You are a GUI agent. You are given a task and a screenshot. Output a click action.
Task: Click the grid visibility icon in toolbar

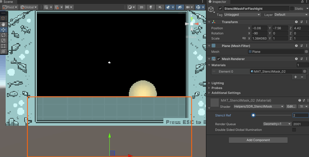[x=46, y=7]
